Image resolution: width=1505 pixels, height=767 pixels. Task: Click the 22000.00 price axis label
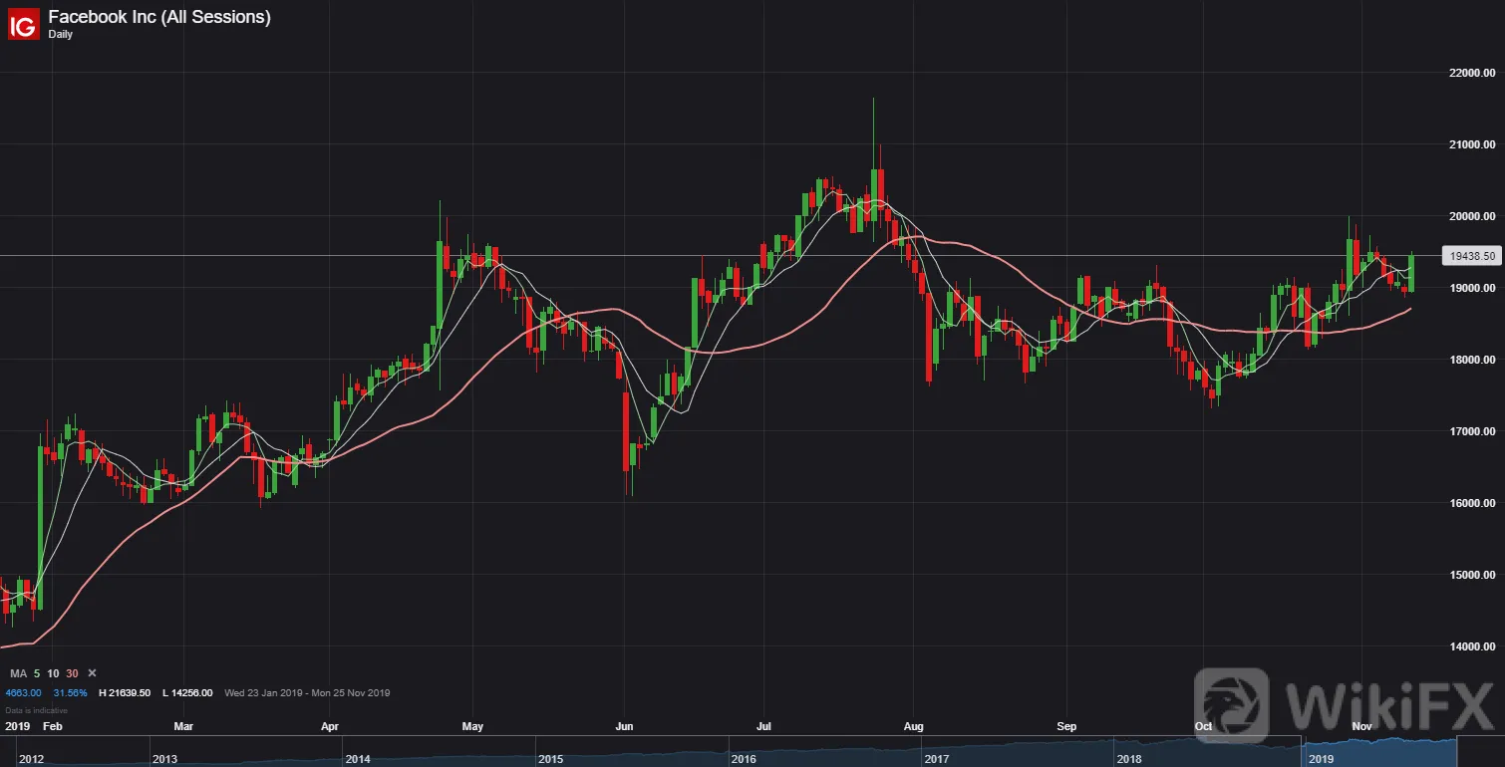point(1474,73)
